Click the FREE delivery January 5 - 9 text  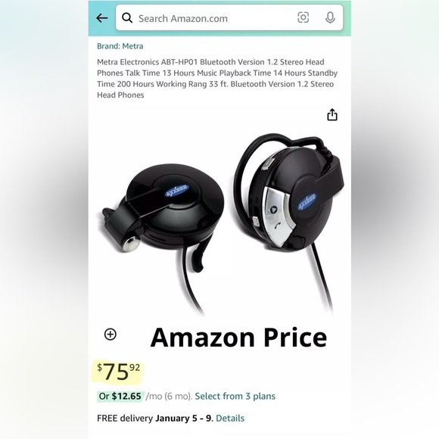155,418
